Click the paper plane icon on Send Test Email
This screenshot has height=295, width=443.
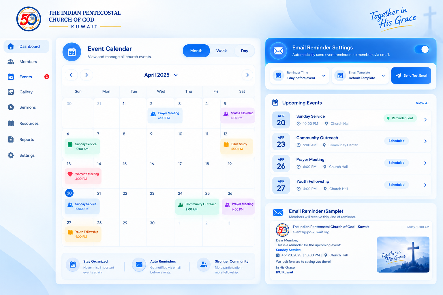398,75
